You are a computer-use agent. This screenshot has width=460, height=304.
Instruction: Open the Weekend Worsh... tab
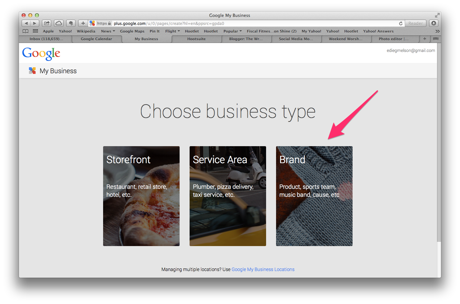coord(346,39)
